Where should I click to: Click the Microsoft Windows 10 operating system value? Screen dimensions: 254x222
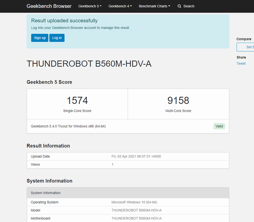click(134, 202)
